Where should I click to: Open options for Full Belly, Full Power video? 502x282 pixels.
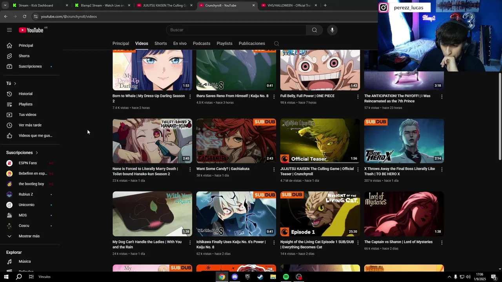click(358, 96)
